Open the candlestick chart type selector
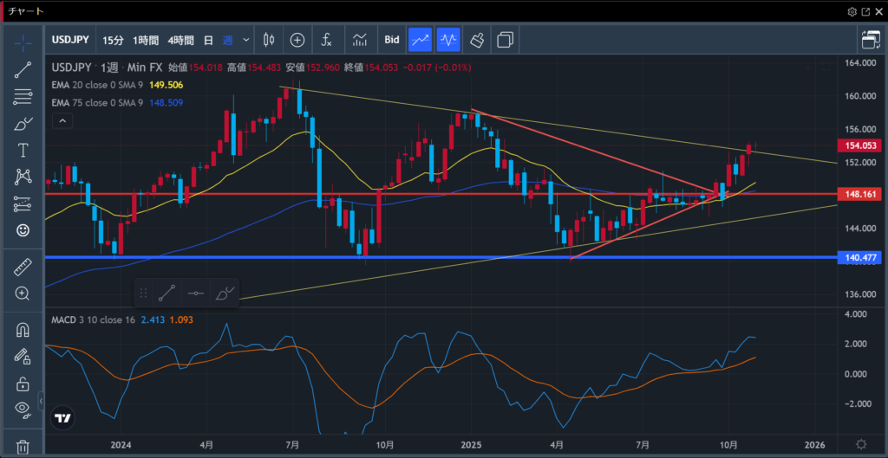This screenshot has height=458, width=888. [x=268, y=40]
